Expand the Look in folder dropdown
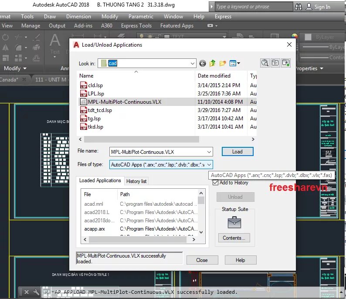Image resolution: width=346 pixels, height=299 pixels. click(x=193, y=64)
